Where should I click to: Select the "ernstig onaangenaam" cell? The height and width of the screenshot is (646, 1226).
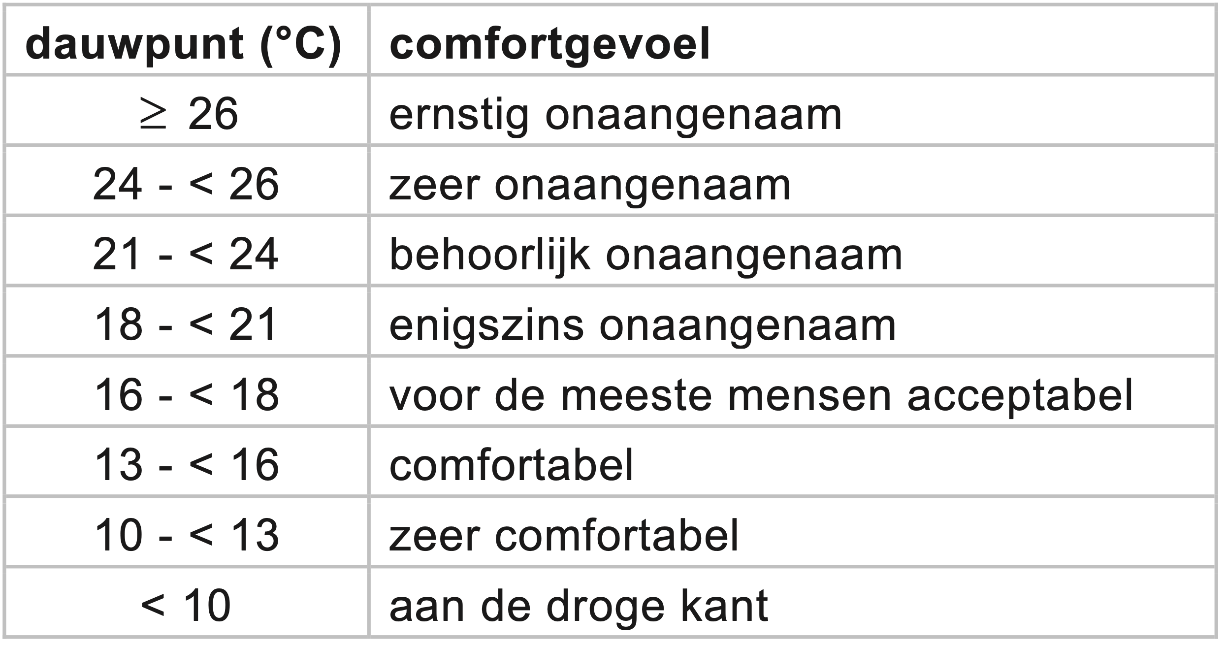pos(615,114)
